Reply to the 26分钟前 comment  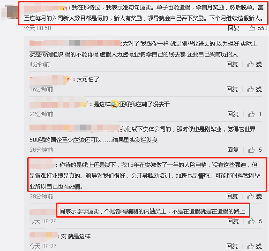tap(233, 150)
